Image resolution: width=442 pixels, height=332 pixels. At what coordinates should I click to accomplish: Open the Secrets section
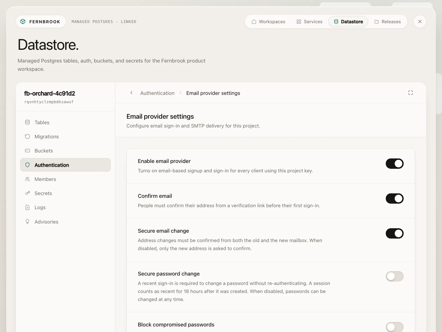pos(65,193)
